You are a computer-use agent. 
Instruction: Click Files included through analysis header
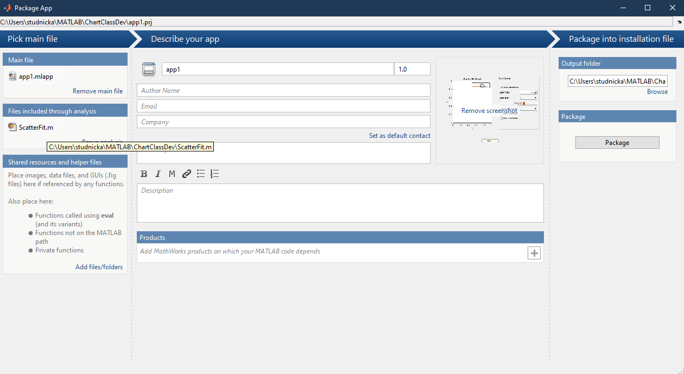click(65, 111)
